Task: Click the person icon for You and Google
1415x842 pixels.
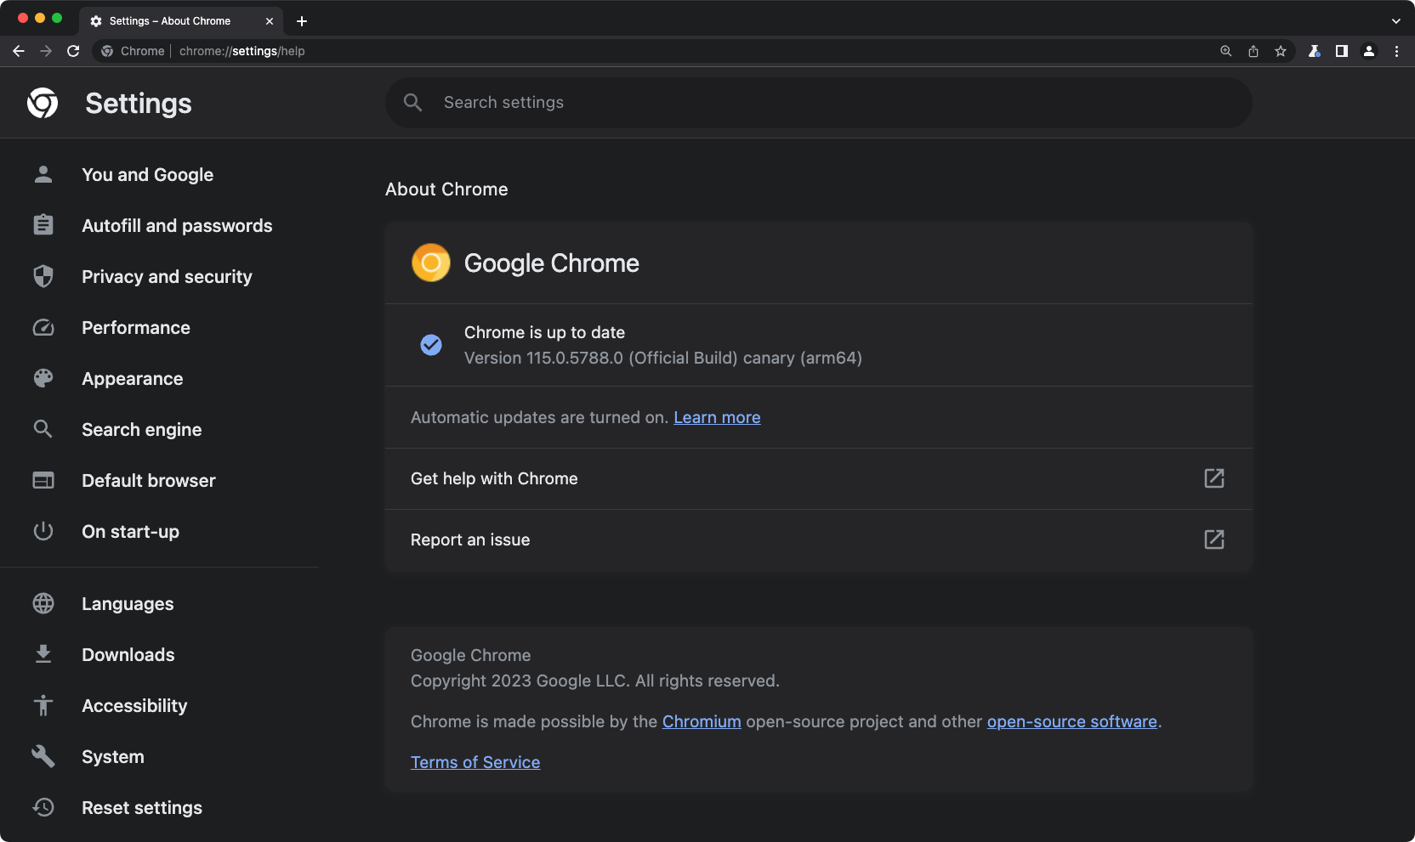Action: (x=43, y=174)
